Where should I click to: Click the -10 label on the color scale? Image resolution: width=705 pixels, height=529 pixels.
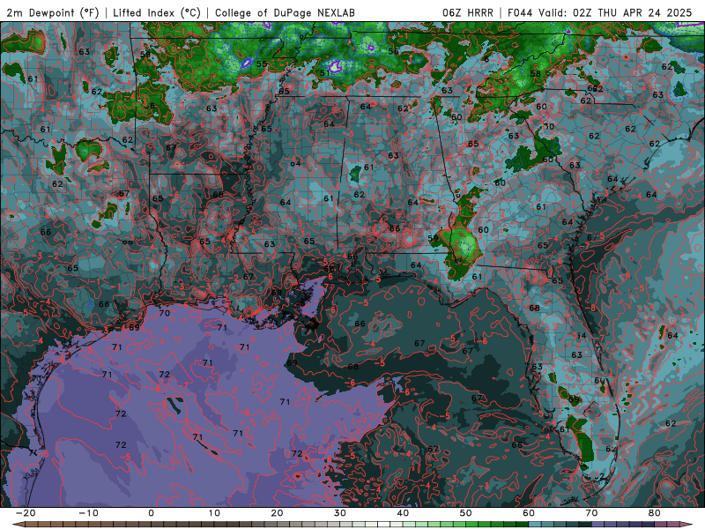(87, 513)
